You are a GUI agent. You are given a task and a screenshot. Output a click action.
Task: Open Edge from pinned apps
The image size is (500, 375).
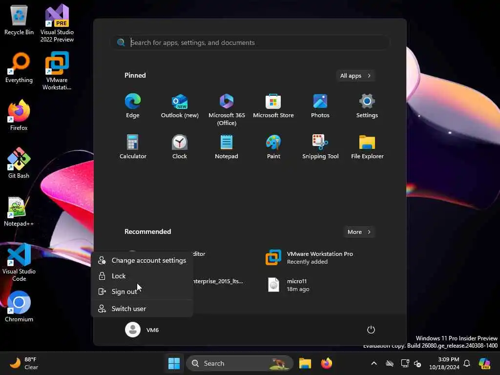pyautogui.click(x=133, y=106)
